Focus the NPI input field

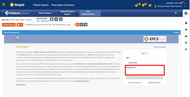pos(145,62)
